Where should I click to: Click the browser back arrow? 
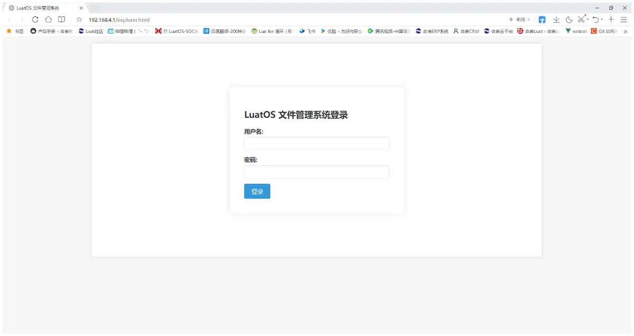10,20
